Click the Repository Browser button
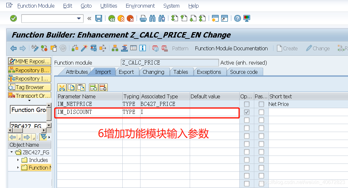This screenshot has height=188, width=348. [30, 70]
